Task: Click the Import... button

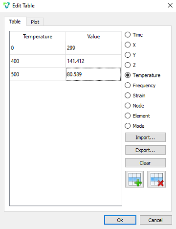Action: coord(145,137)
